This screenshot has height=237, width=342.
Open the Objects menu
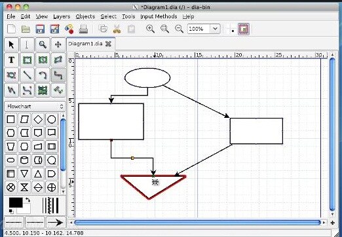tap(85, 16)
